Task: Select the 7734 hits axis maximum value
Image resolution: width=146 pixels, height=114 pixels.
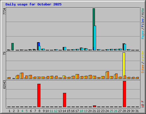Action: click(x=4, y=11)
